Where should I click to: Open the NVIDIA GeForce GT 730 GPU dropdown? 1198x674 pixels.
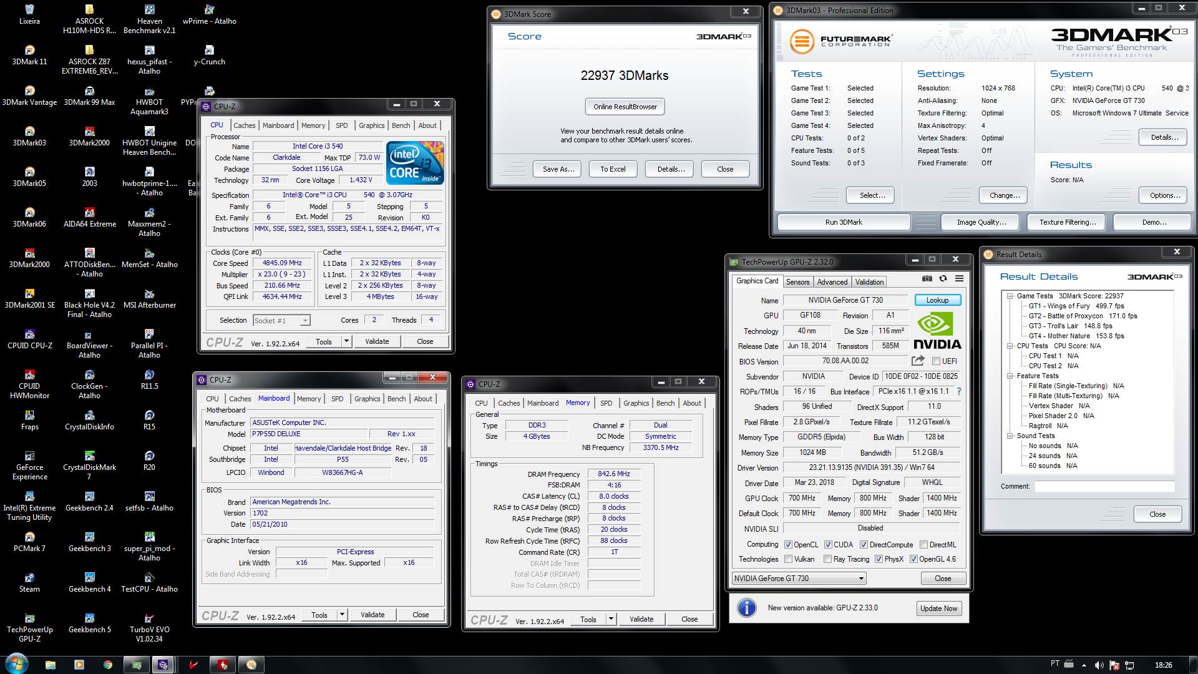point(799,579)
